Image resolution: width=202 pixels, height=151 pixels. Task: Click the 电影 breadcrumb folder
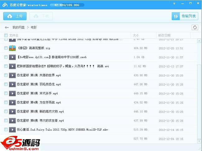tap(34, 27)
